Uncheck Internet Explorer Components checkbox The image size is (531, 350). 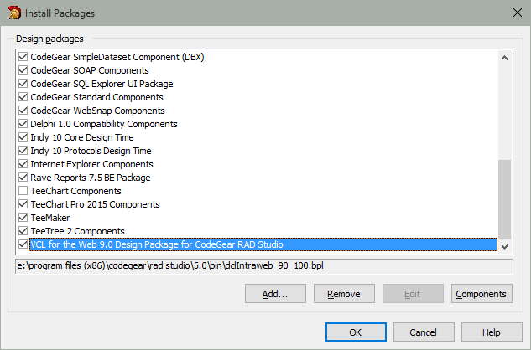pyautogui.click(x=23, y=164)
